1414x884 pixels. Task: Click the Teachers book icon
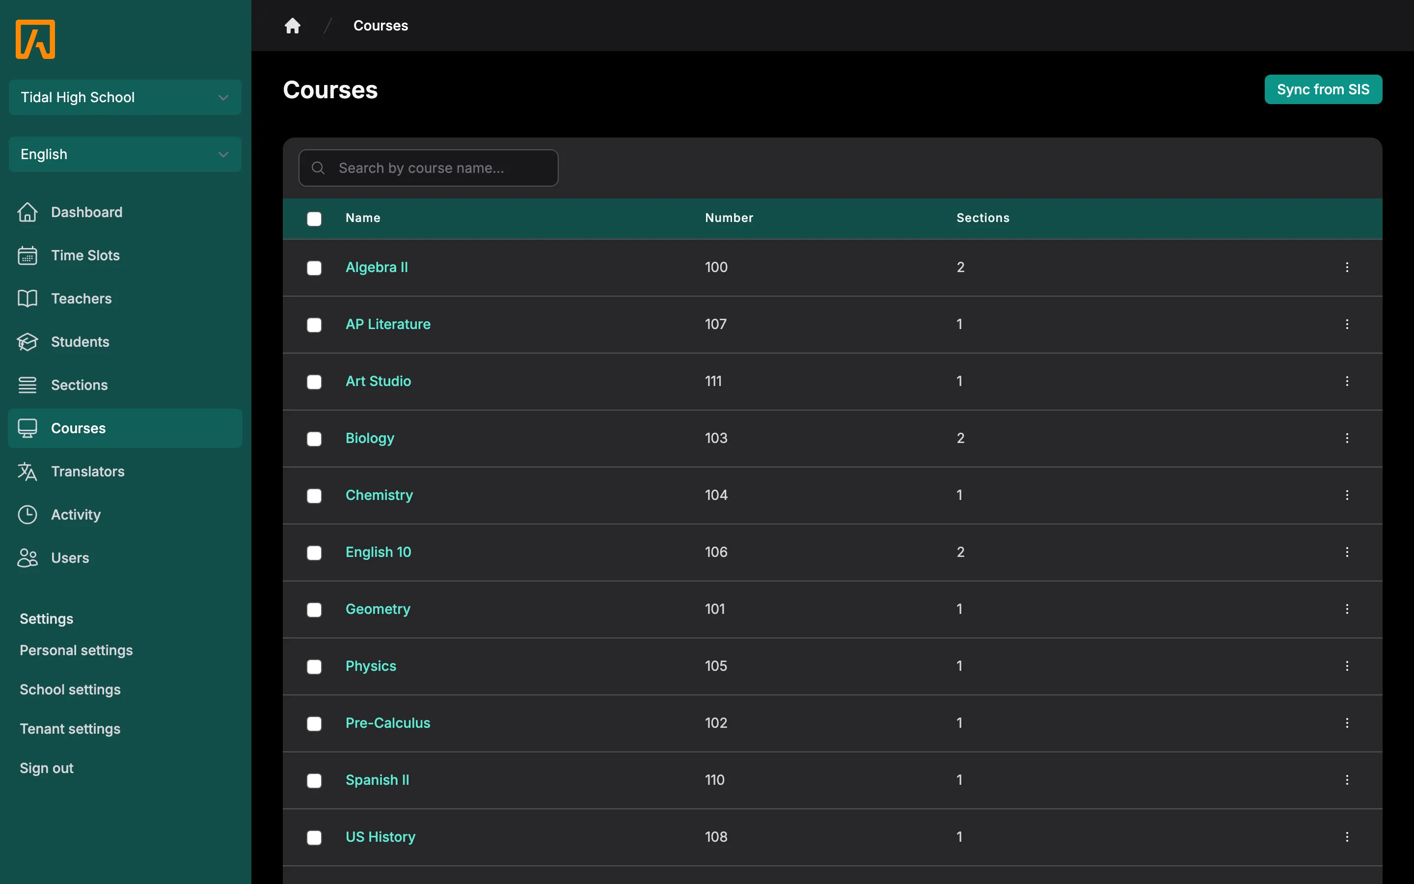pos(27,298)
